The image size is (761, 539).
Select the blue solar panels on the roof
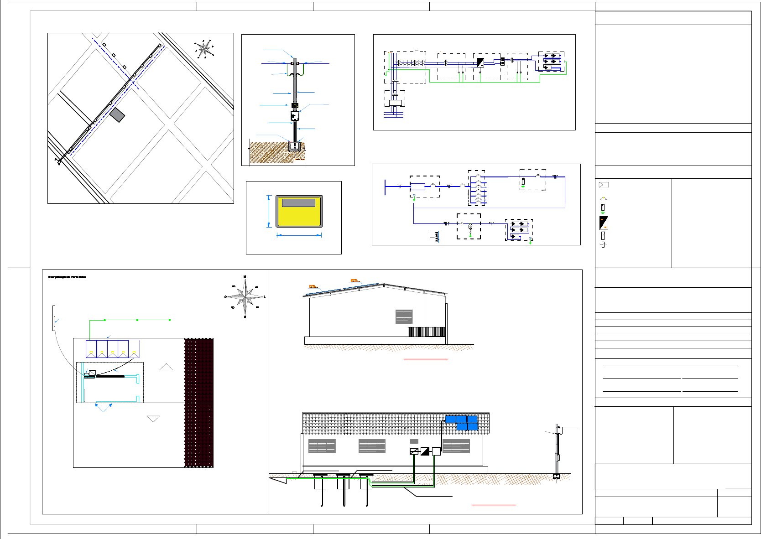click(x=461, y=423)
